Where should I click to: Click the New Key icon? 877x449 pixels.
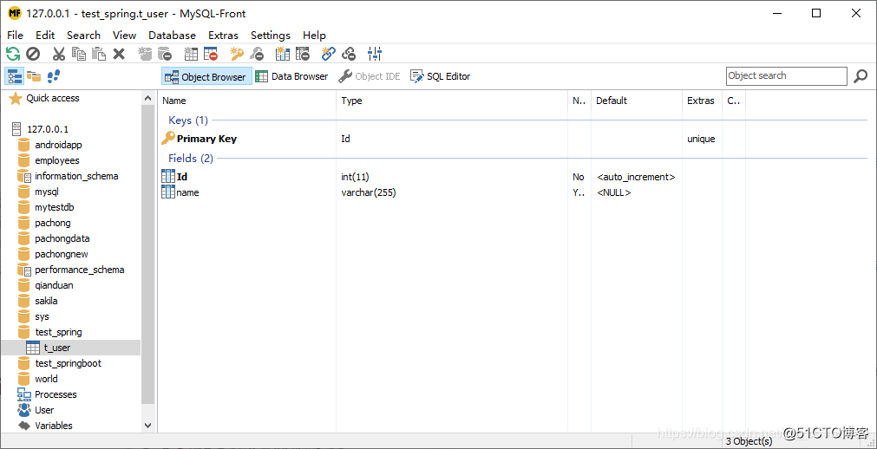[x=237, y=54]
